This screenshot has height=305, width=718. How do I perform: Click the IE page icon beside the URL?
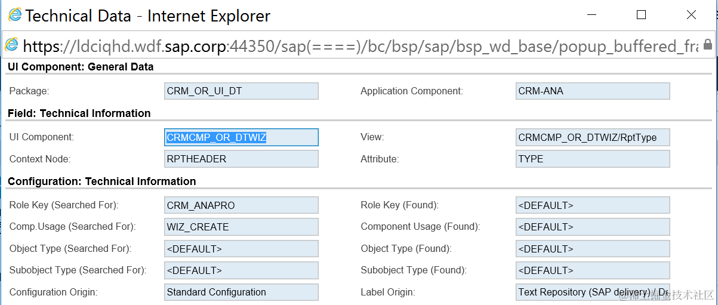pos(11,45)
